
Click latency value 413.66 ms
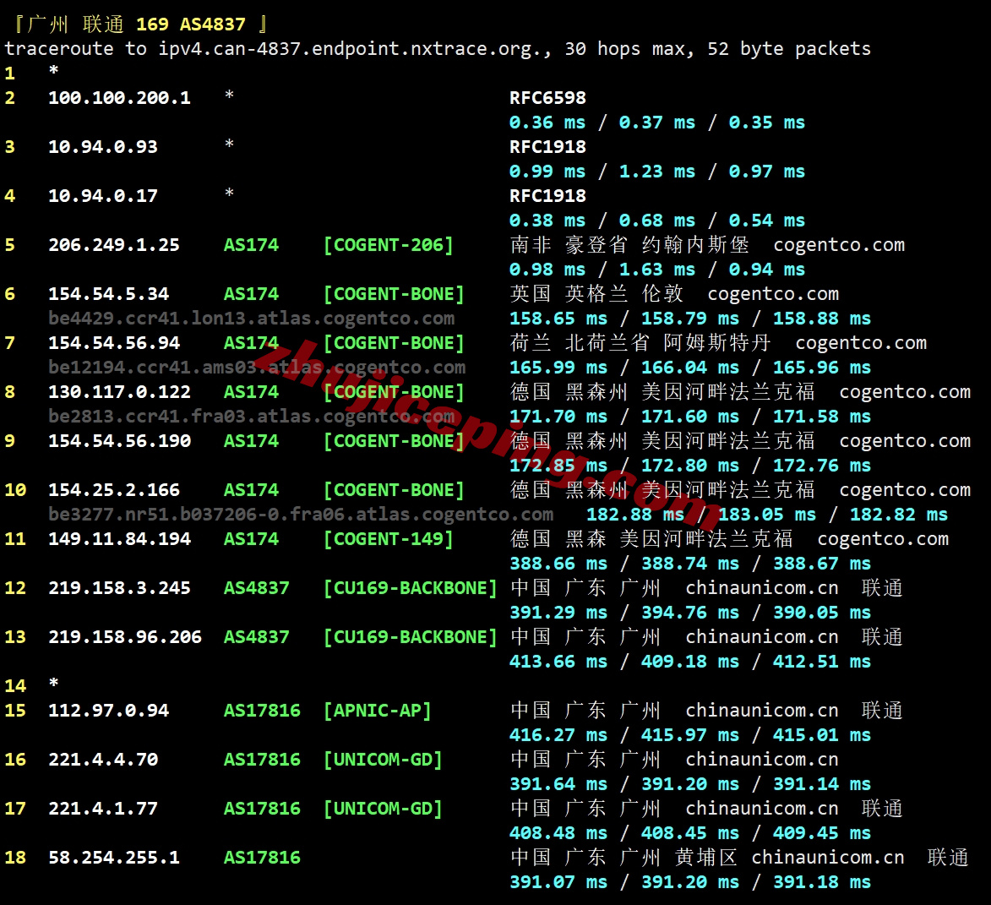(558, 662)
